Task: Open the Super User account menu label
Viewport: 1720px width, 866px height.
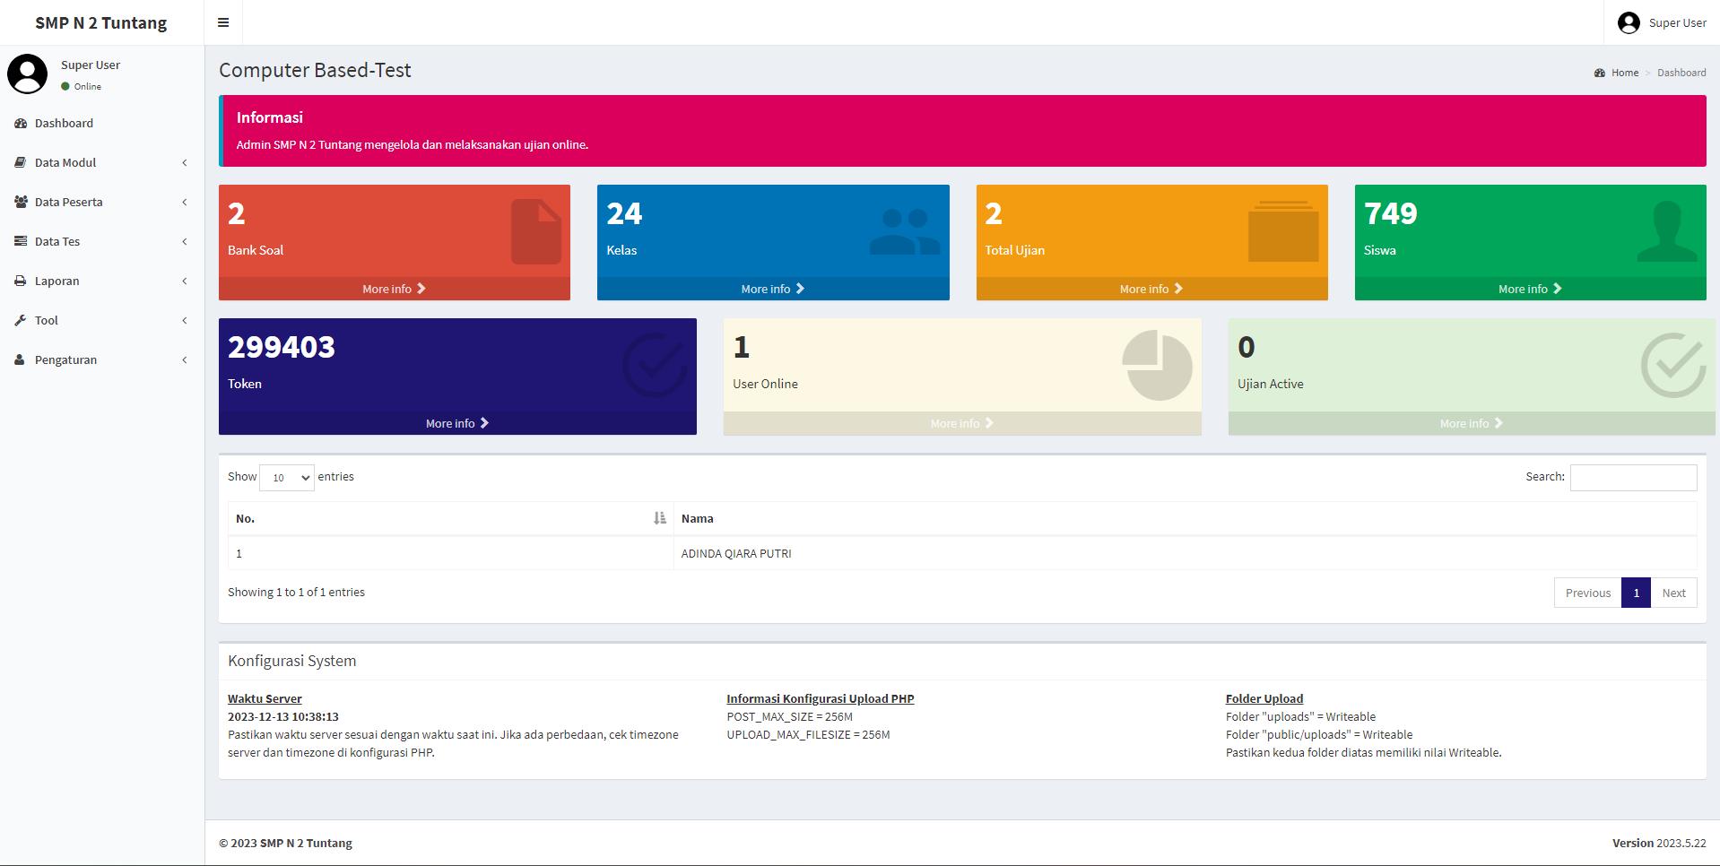Action: pyautogui.click(x=1677, y=22)
